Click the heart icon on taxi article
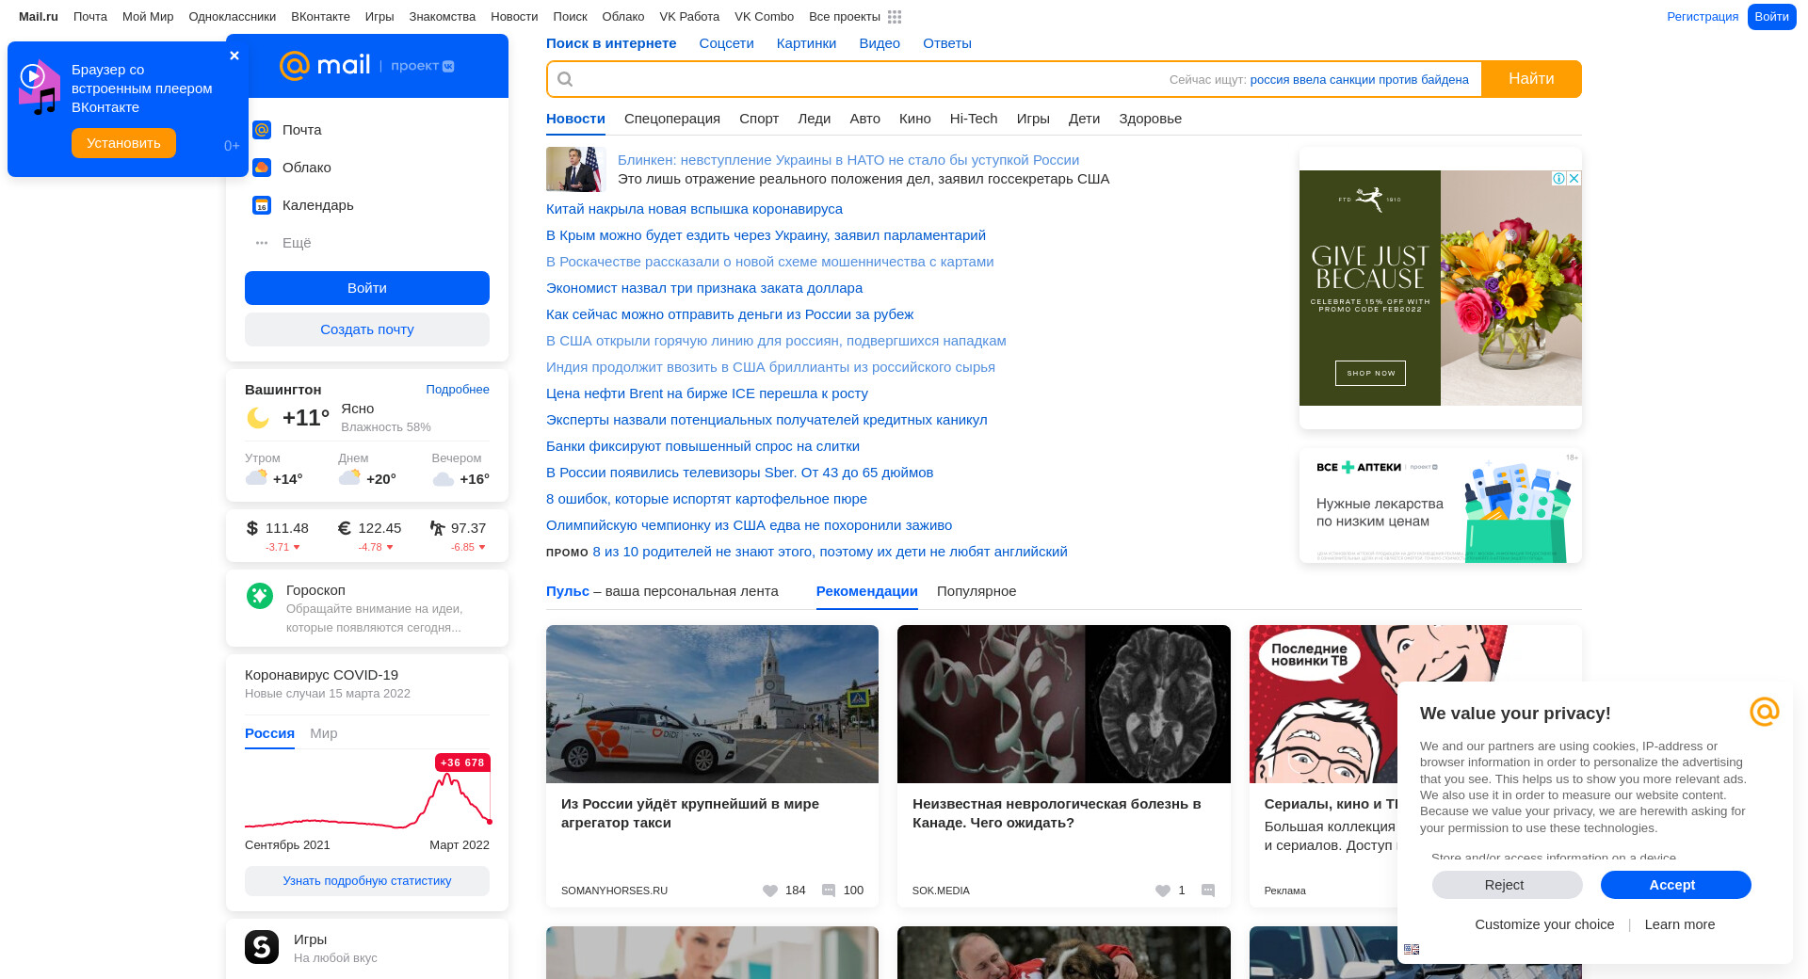The height and width of the screenshot is (979, 1808). [x=770, y=891]
